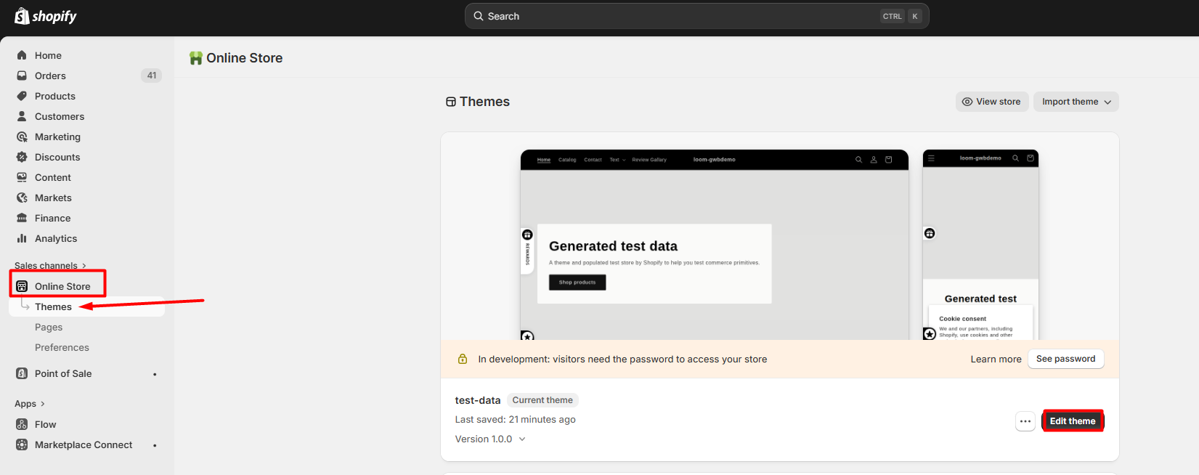This screenshot has width=1199, height=475.
Task: Open the Pages submenu item
Action: (x=49, y=327)
